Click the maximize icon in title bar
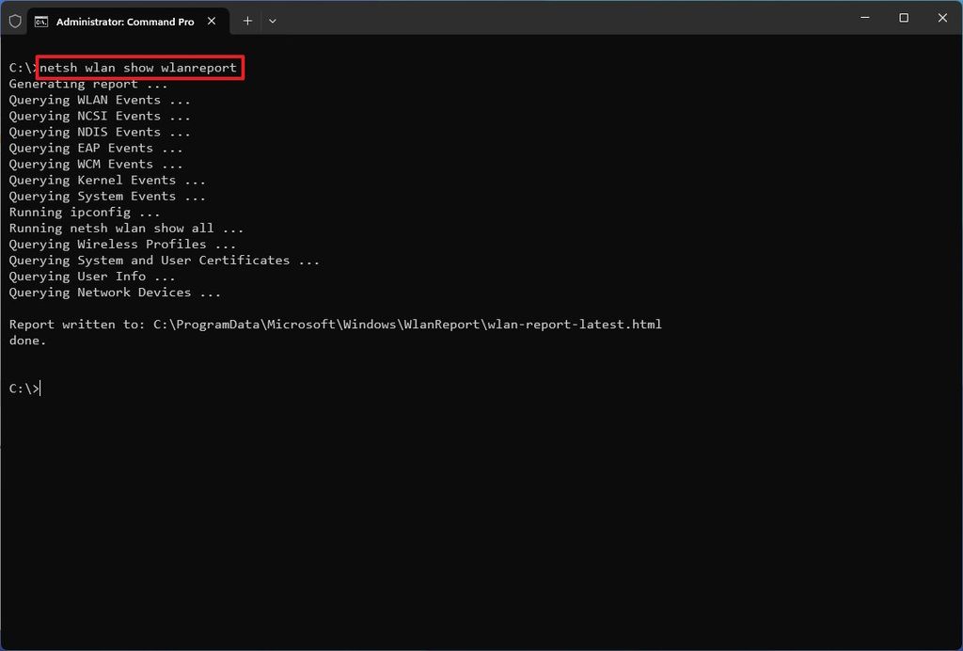The height and width of the screenshot is (651, 963). click(903, 18)
